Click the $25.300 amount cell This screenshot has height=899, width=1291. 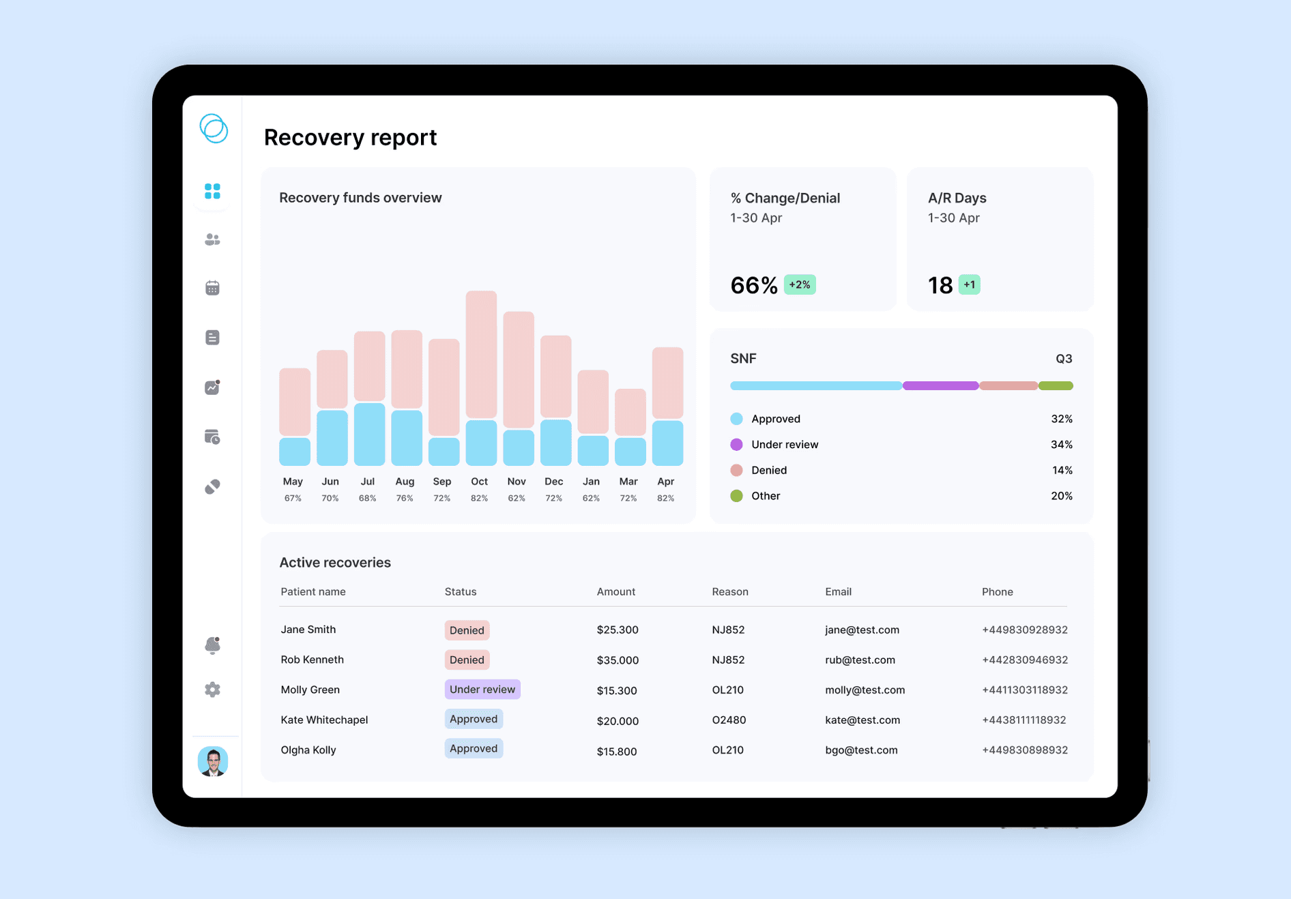[x=618, y=630]
